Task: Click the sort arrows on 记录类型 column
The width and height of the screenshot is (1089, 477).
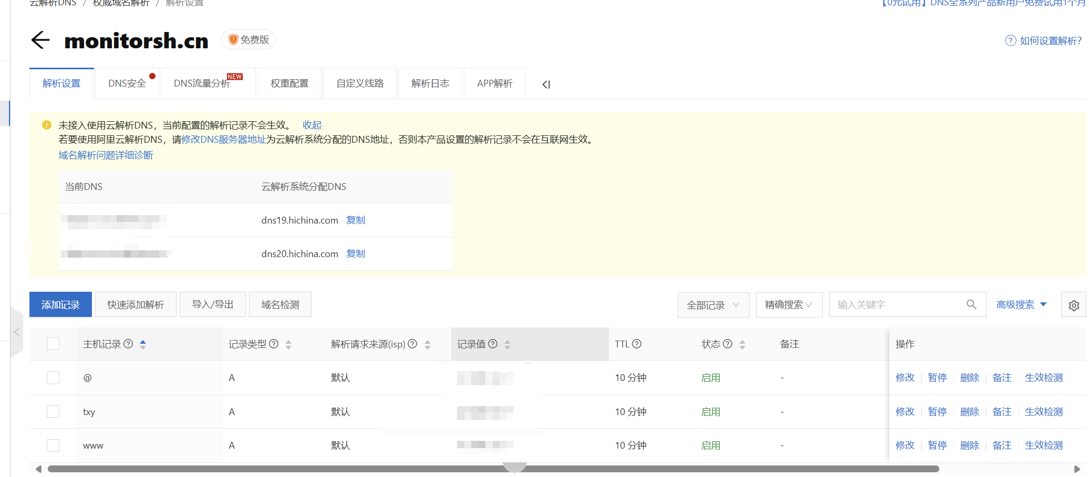Action: [288, 344]
